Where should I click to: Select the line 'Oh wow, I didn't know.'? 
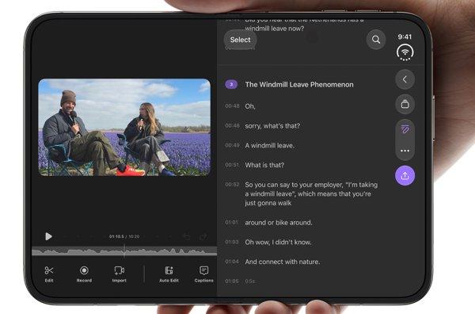tap(278, 242)
